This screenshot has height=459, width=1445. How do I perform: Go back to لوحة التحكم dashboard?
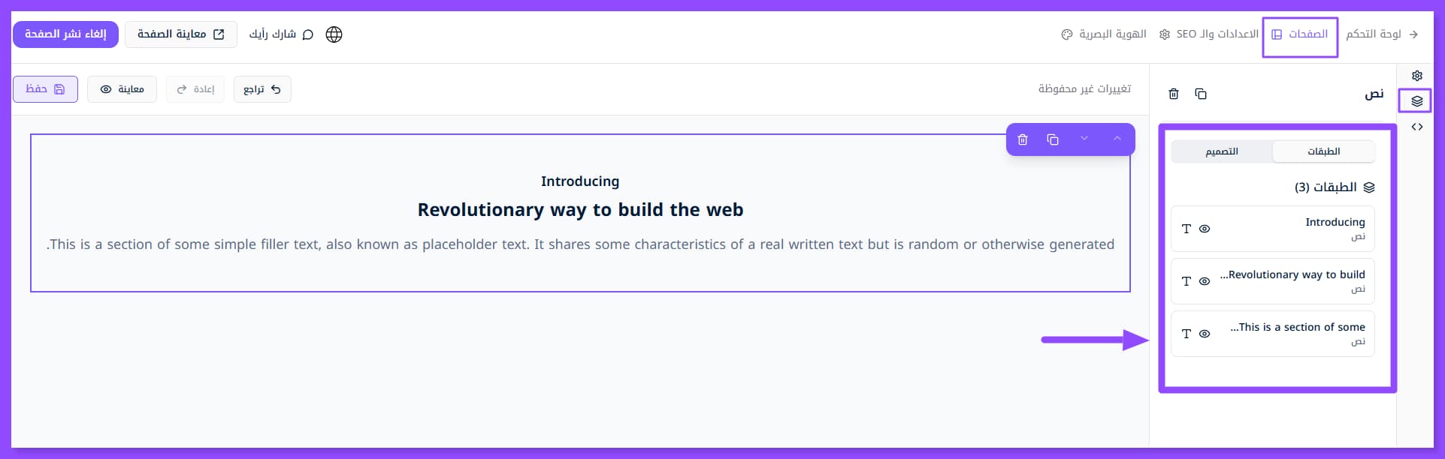click(1381, 34)
